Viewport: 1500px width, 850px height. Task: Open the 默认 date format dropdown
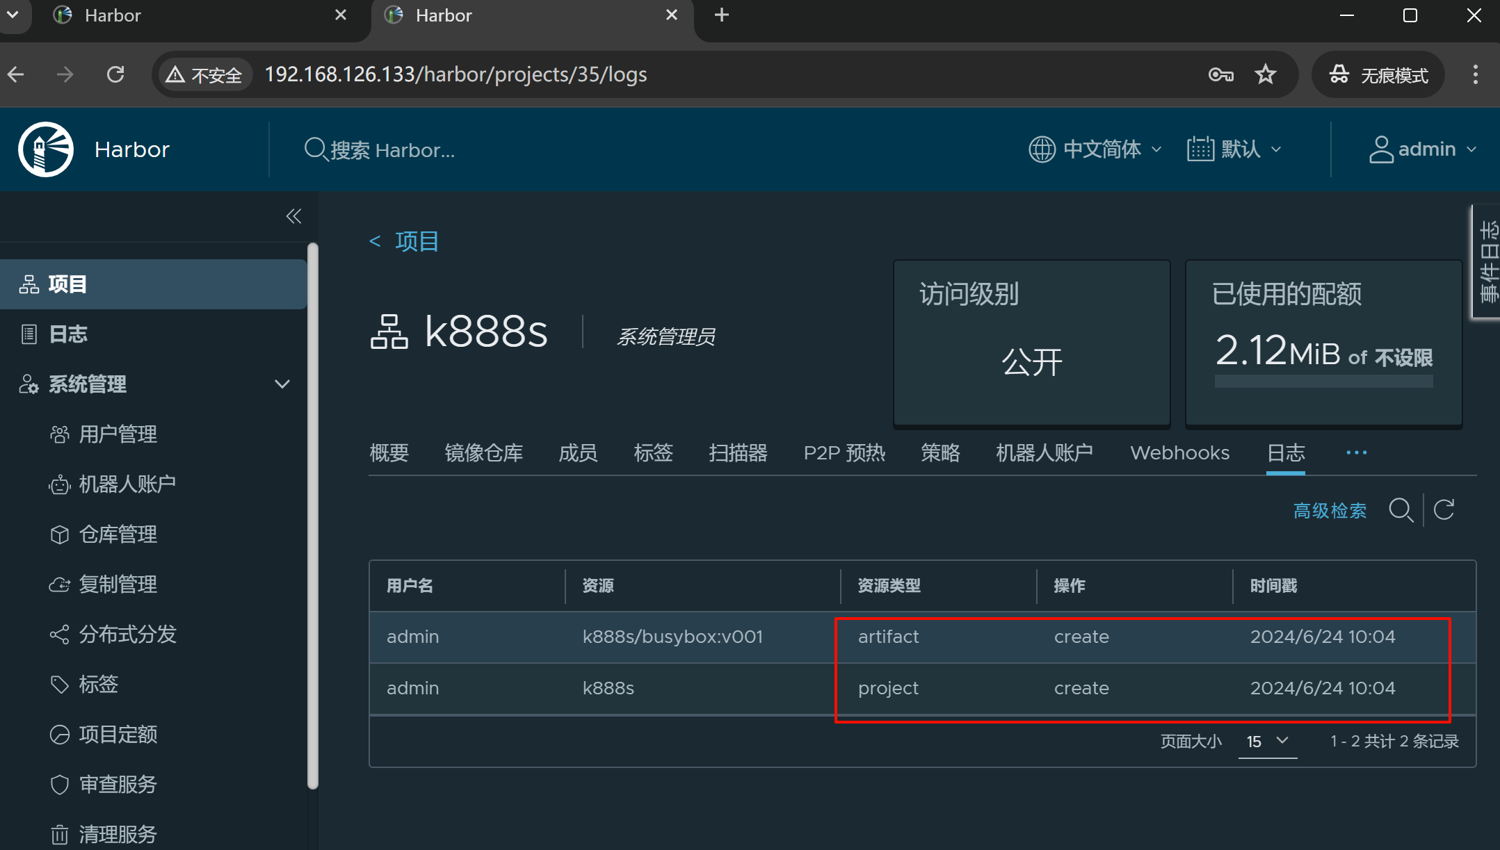(x=1234, y=149)
